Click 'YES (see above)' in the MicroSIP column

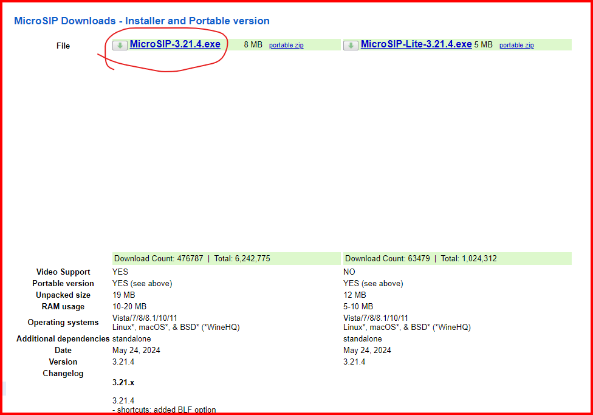(x=142, y=283)
